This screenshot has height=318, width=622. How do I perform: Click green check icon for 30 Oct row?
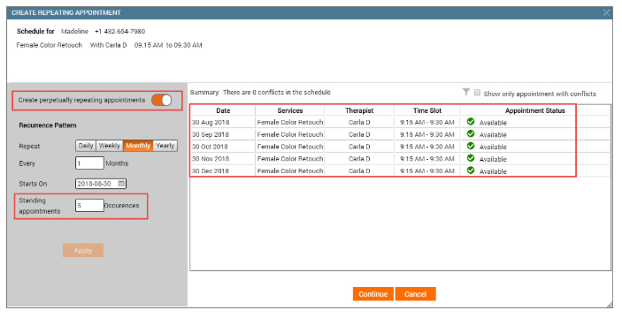(x=471, y=146)
